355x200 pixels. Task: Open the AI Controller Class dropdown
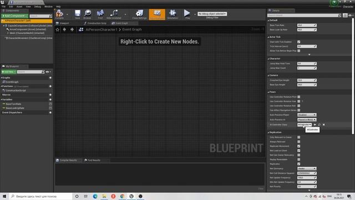tap(305, 124)
